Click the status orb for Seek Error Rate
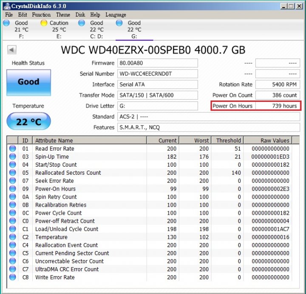 point(12,181)
